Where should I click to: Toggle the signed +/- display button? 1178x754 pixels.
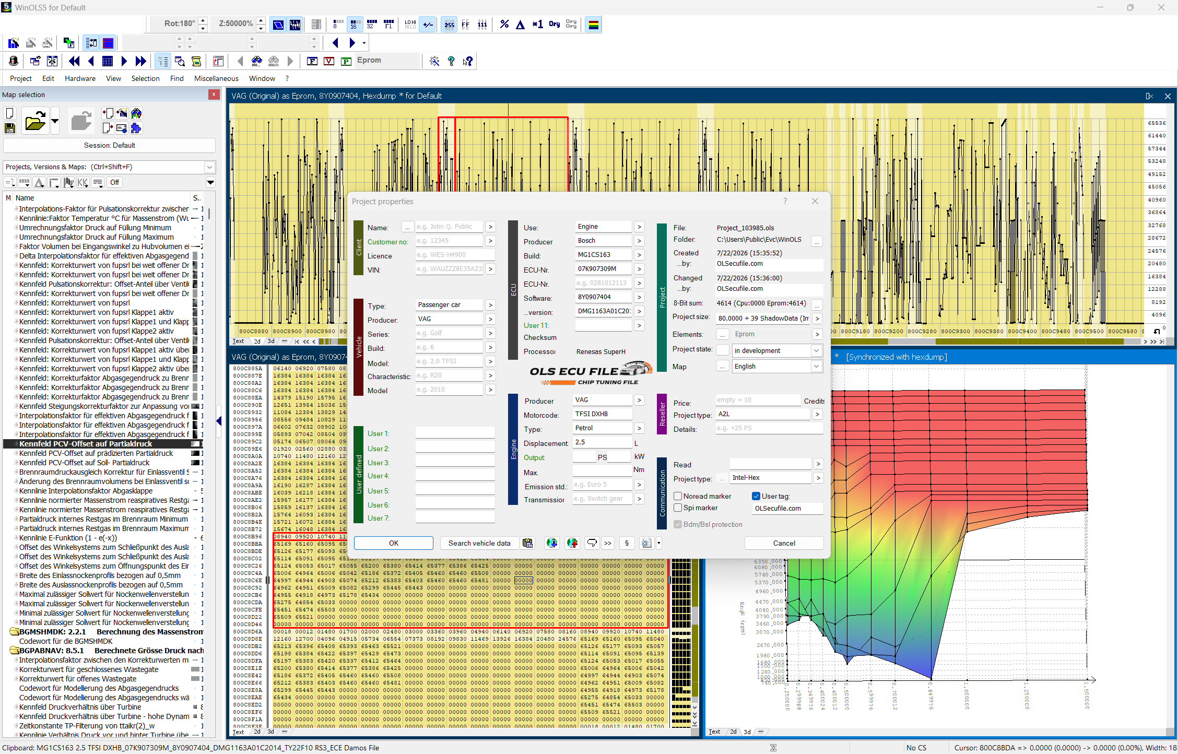(428, 24)
